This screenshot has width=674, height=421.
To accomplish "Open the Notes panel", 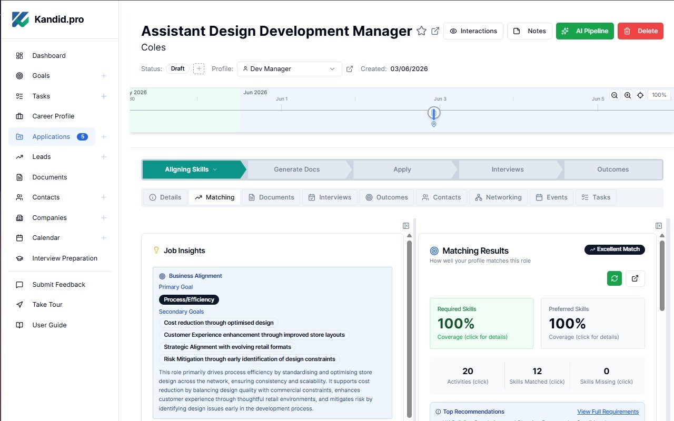I will 530,31.
